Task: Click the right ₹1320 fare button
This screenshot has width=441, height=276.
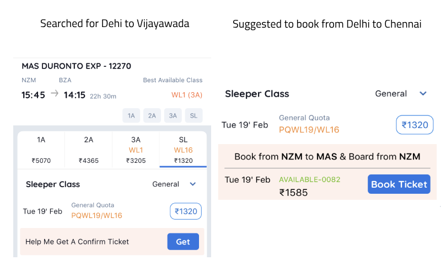Action: coord(415,125)
